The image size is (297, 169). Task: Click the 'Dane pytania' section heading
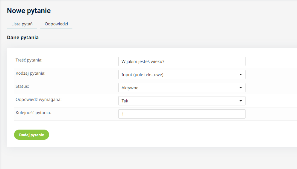click(23, 38)
